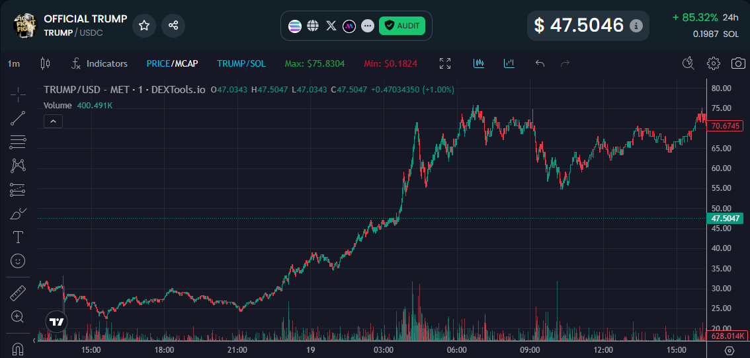
Task: Click the red 70.6745 price label
Action: [725, 126]
